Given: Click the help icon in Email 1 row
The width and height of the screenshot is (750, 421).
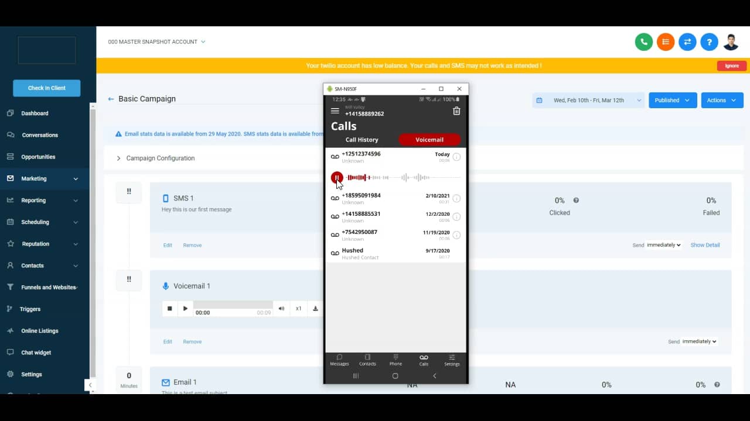Looking at the screenshot, I should click(x=717, y=385).
